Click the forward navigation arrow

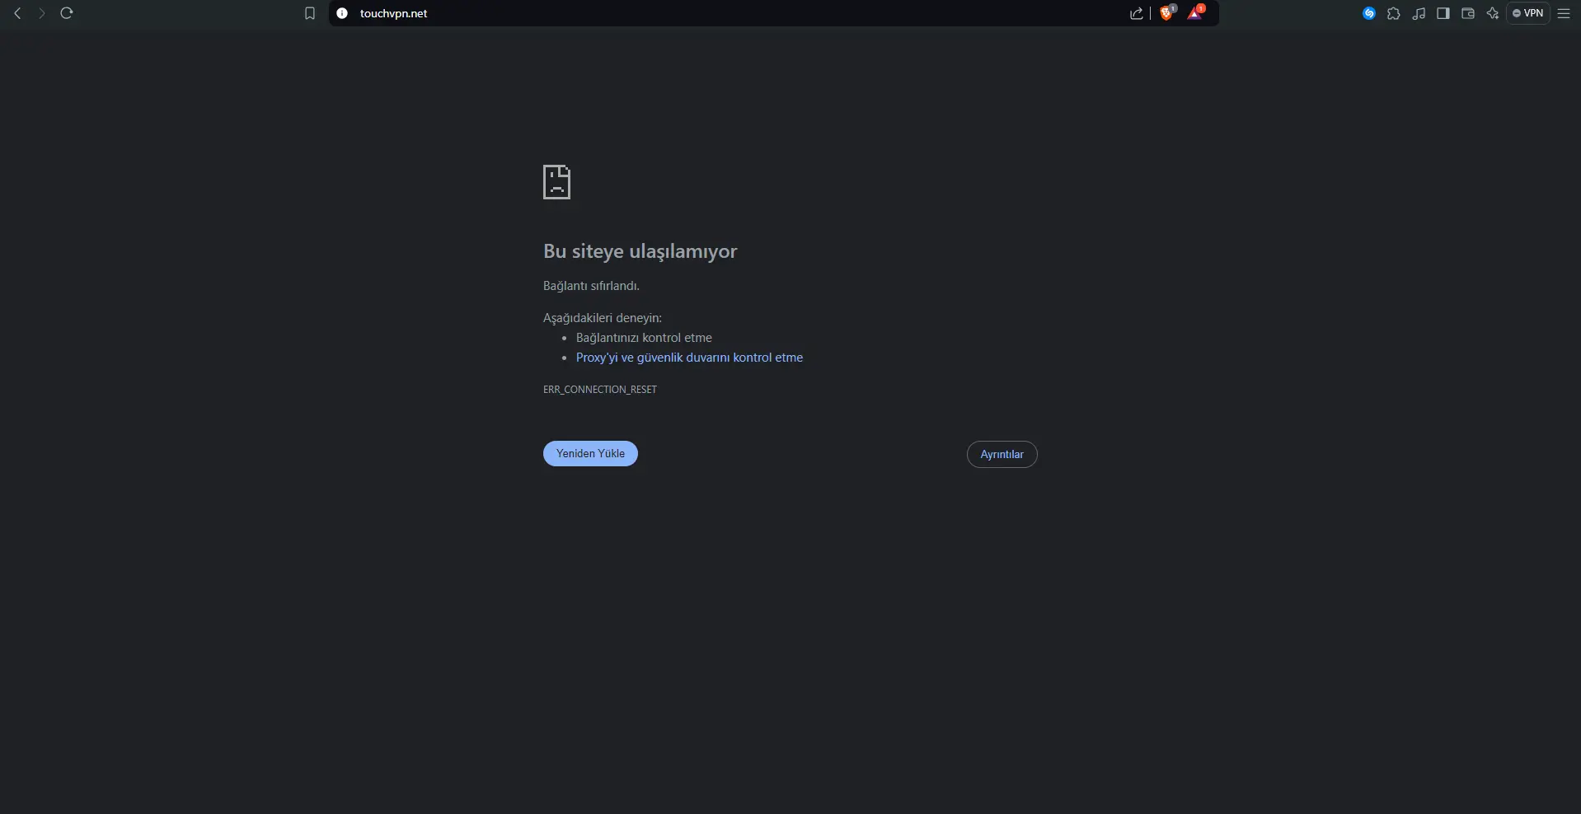41,13
